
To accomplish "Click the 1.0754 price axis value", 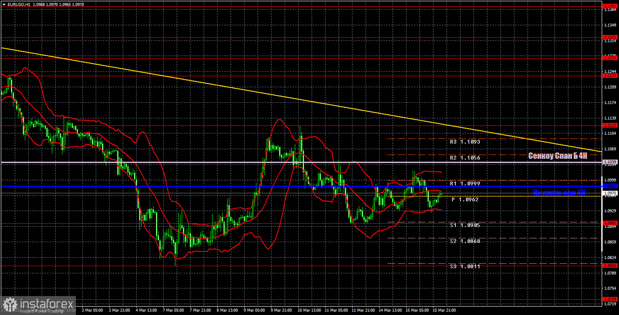I will (611, 288).
